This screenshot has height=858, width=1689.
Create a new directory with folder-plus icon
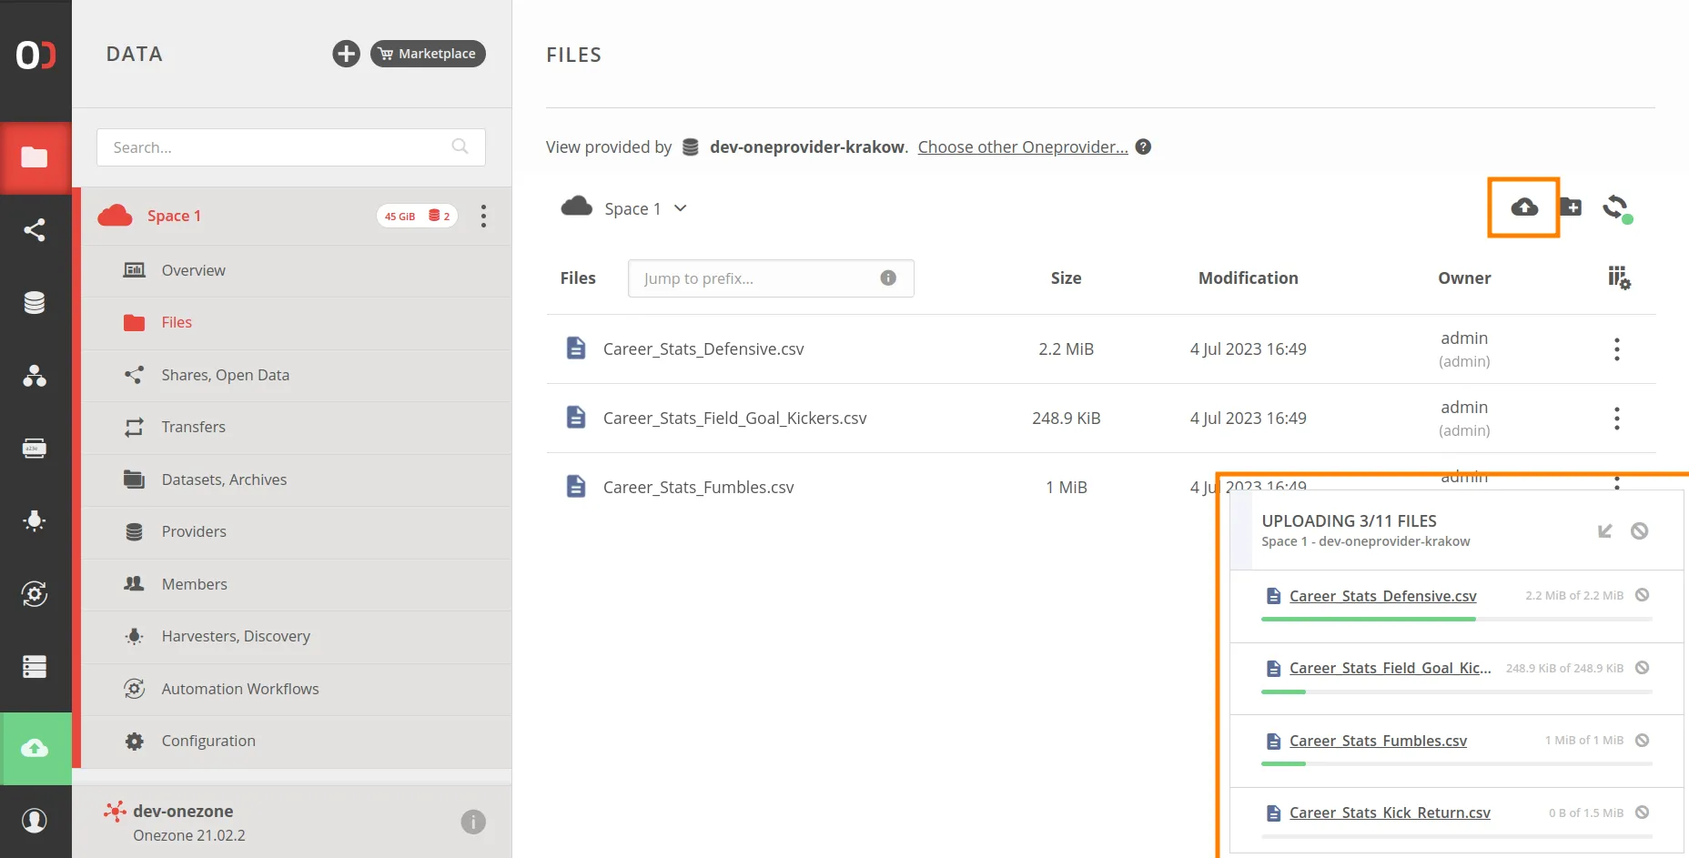1572,207
